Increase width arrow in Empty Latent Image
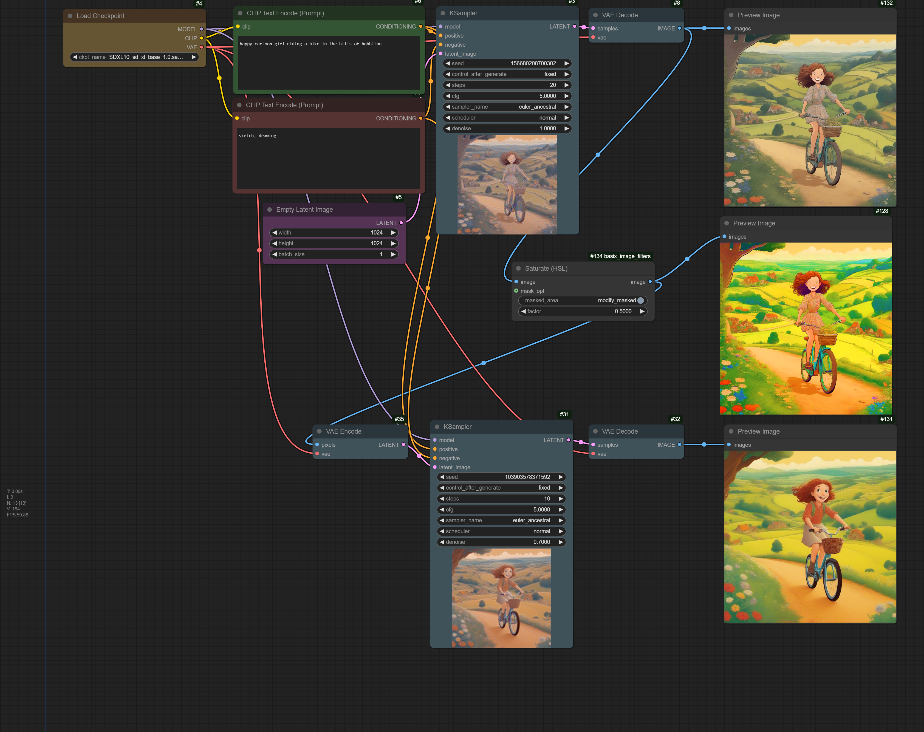 coord(393,233)
